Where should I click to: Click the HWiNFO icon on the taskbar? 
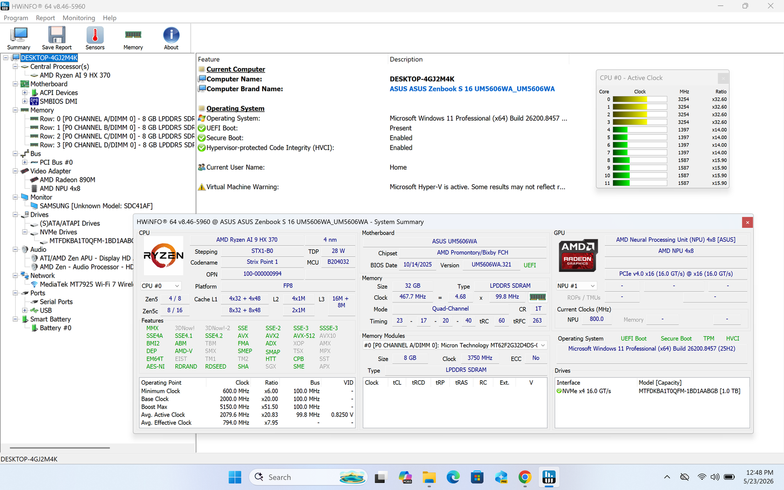pos(549,477)
